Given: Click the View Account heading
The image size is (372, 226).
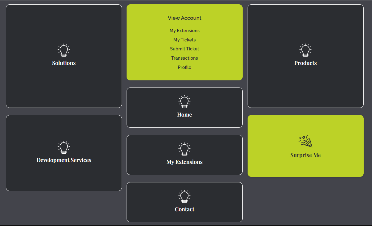Looking at the screenshot, I should (184, 18).
